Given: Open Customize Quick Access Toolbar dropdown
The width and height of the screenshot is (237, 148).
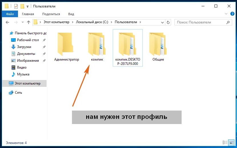Looking at the screenshot, I should click(x=27, y=7).
